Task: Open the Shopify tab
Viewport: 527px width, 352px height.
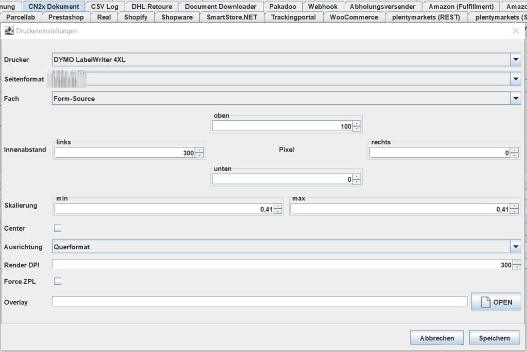Action: (136, 17)
